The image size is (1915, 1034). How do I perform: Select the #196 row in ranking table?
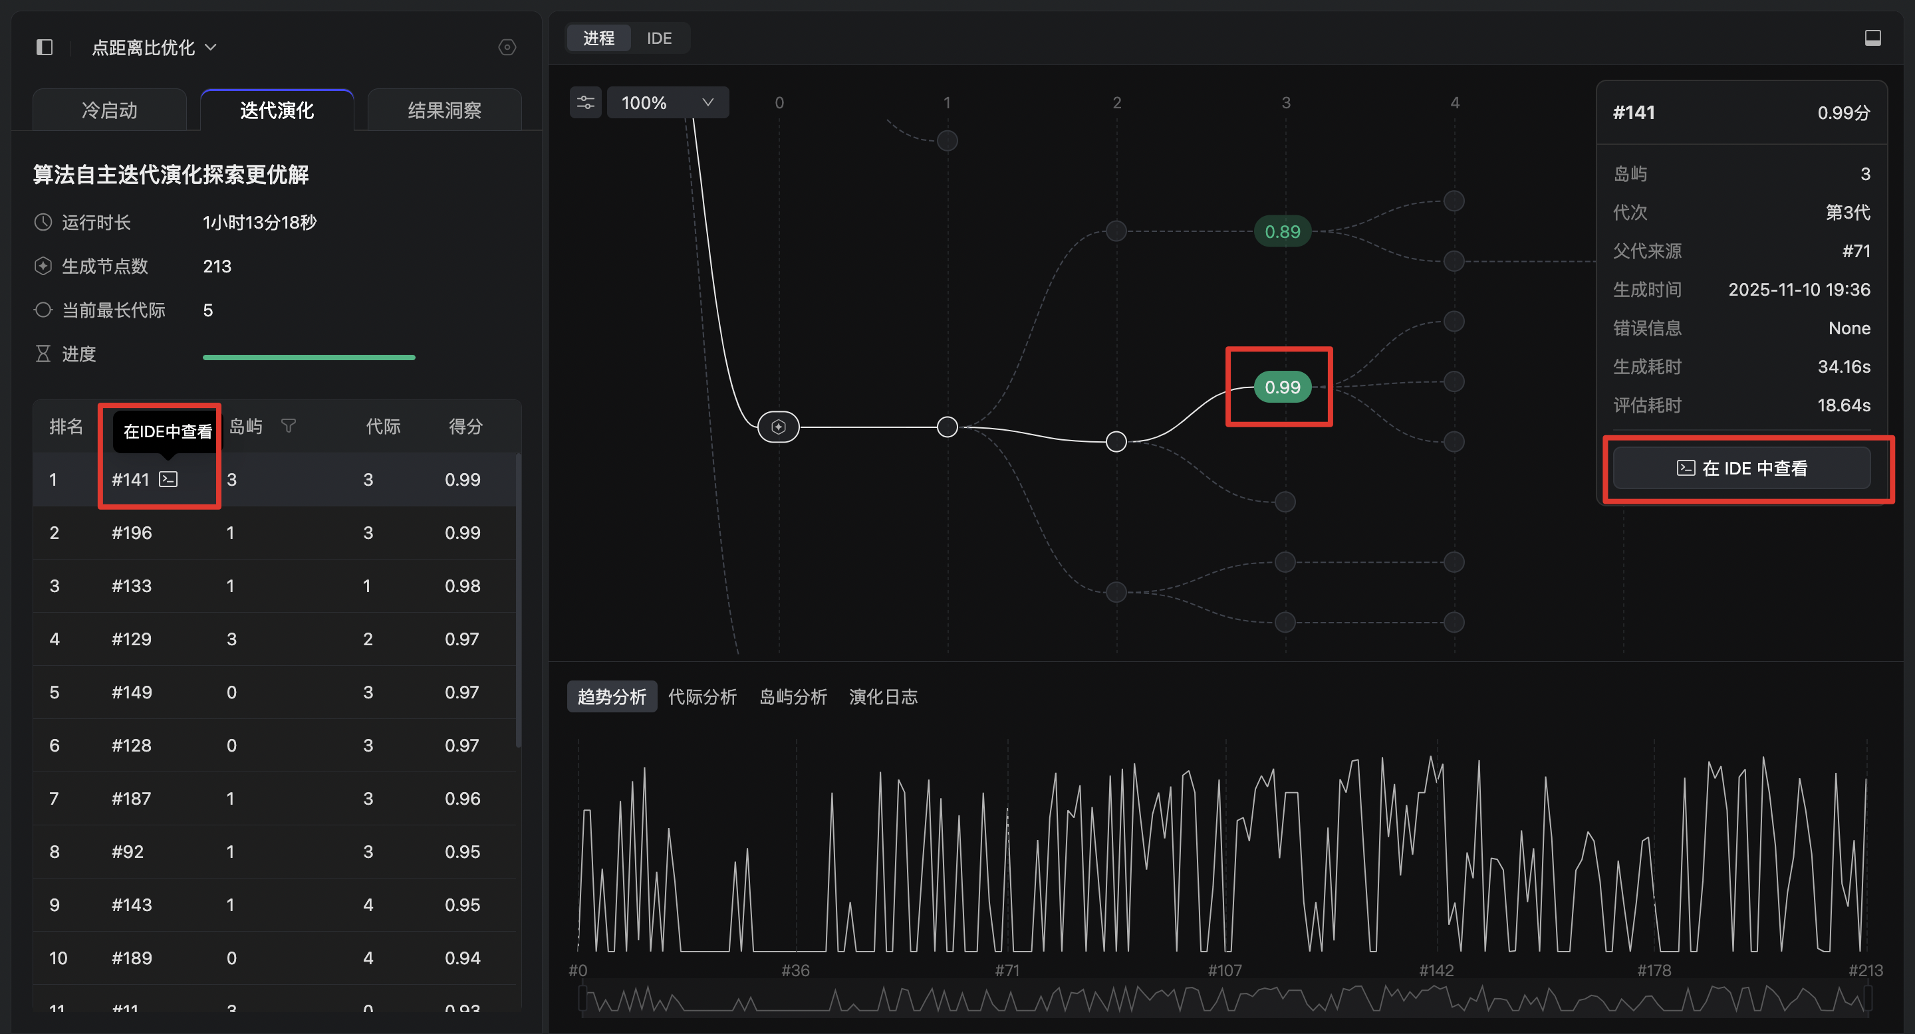[275, 534]
